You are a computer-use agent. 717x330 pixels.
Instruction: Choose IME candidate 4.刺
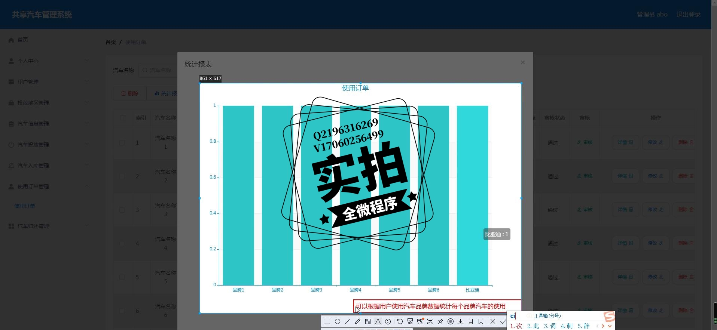(567, 326)
